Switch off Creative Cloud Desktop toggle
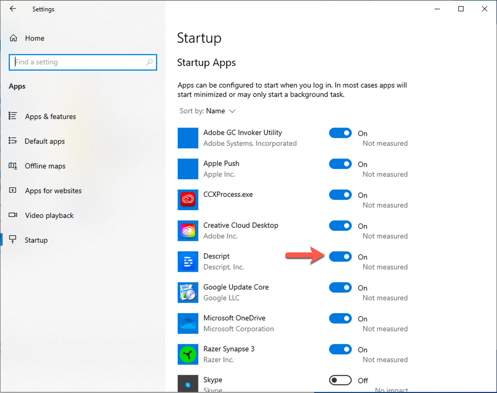This screenshot has height=393, width=497. coord(340,226)
